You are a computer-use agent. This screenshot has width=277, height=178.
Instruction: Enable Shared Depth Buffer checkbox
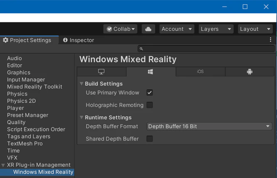150,139
